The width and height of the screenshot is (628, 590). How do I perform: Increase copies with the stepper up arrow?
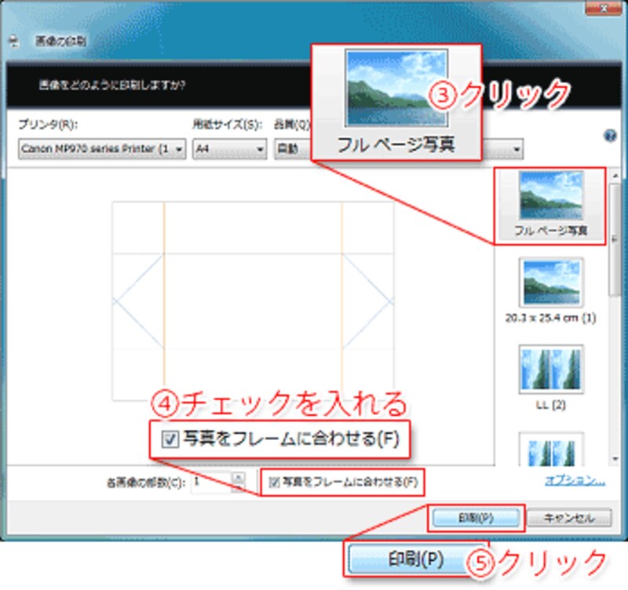239,477
